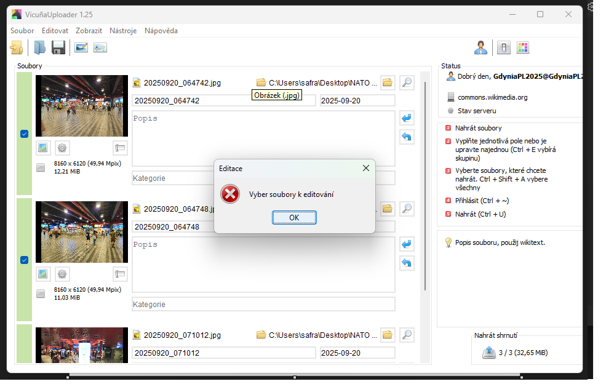Click date field of 20250920_071012 file

pos(357,353)
